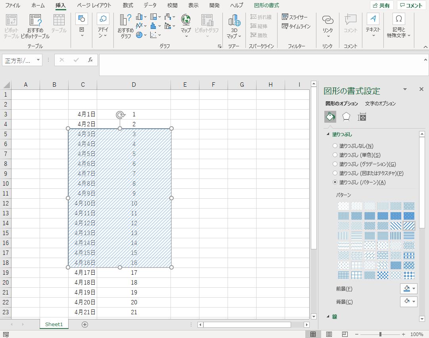
Task: Switch to the ページレイアウト ribbon tab
Action: click(94, 6)
